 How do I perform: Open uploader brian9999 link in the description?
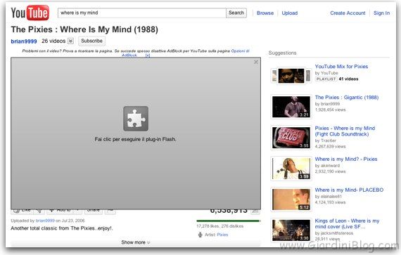click(45, 221)
